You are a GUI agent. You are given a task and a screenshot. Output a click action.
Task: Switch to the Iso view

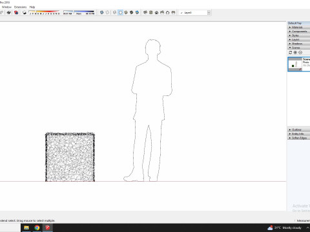(145, 12)
